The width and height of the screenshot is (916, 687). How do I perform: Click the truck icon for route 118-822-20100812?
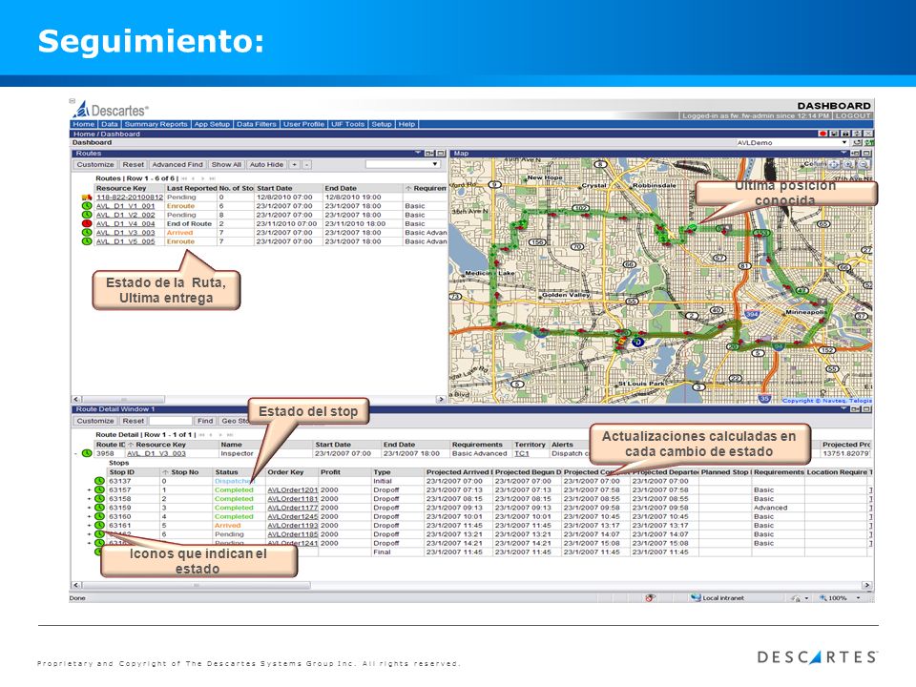pos(87,198)
